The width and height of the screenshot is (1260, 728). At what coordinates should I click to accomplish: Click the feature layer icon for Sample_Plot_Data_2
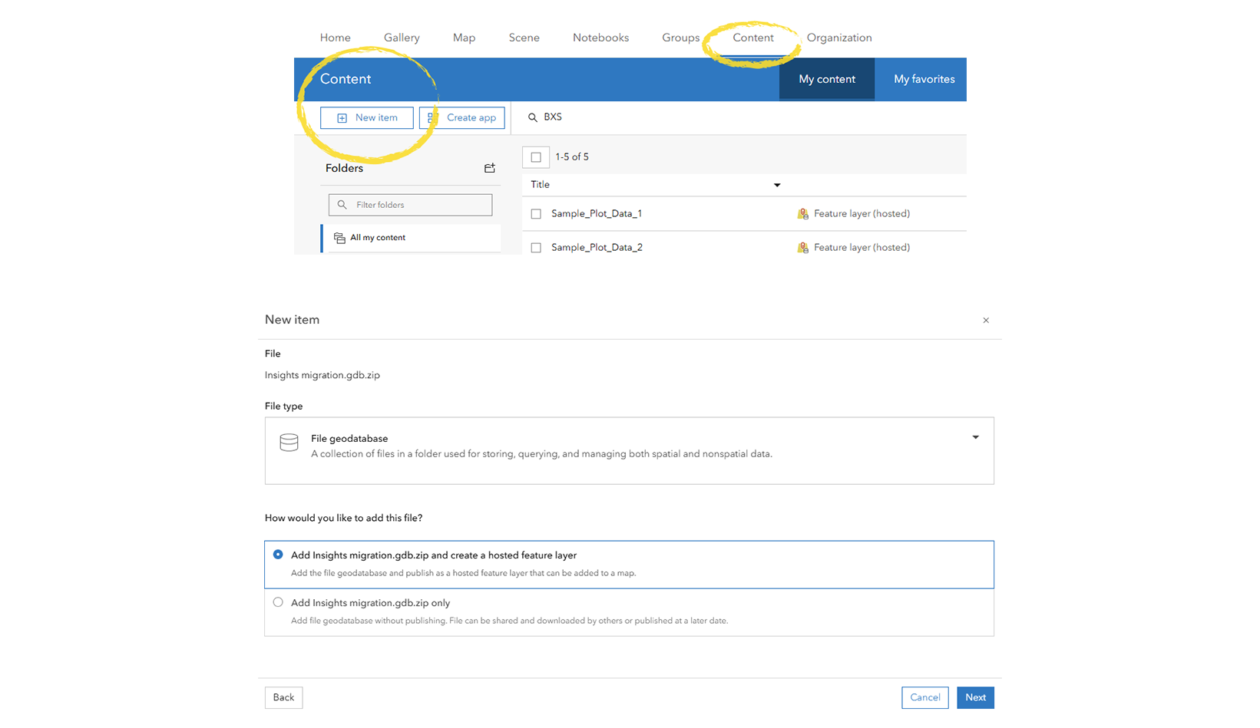point(802,248)
